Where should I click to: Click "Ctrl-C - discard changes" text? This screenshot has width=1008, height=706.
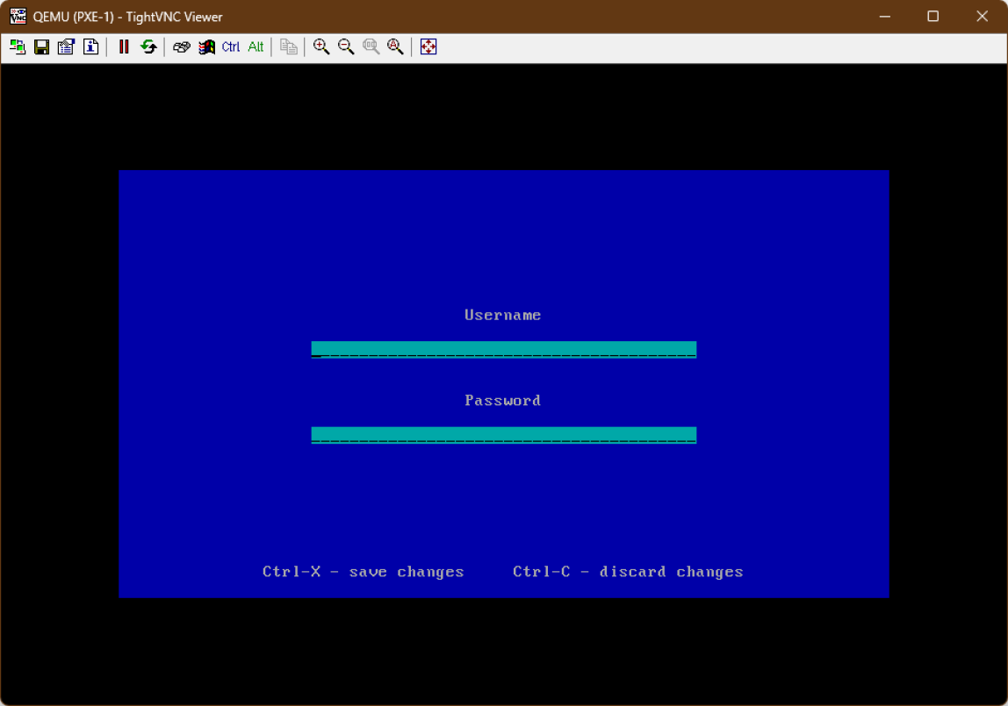(x=628, y=572)
